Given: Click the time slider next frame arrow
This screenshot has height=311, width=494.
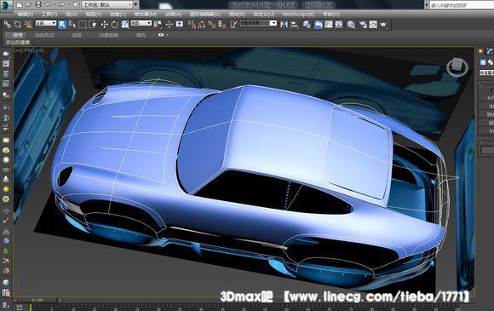Looking at the screenshot, I should coord(60,300).
